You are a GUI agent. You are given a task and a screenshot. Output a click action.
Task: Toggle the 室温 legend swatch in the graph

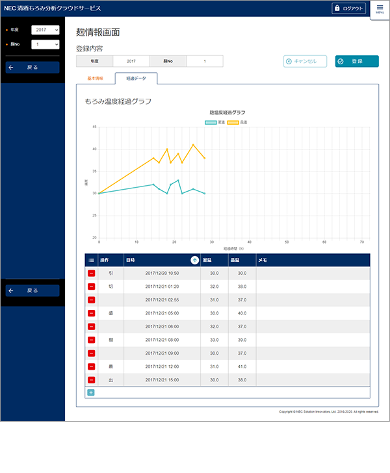pos(211,122)
